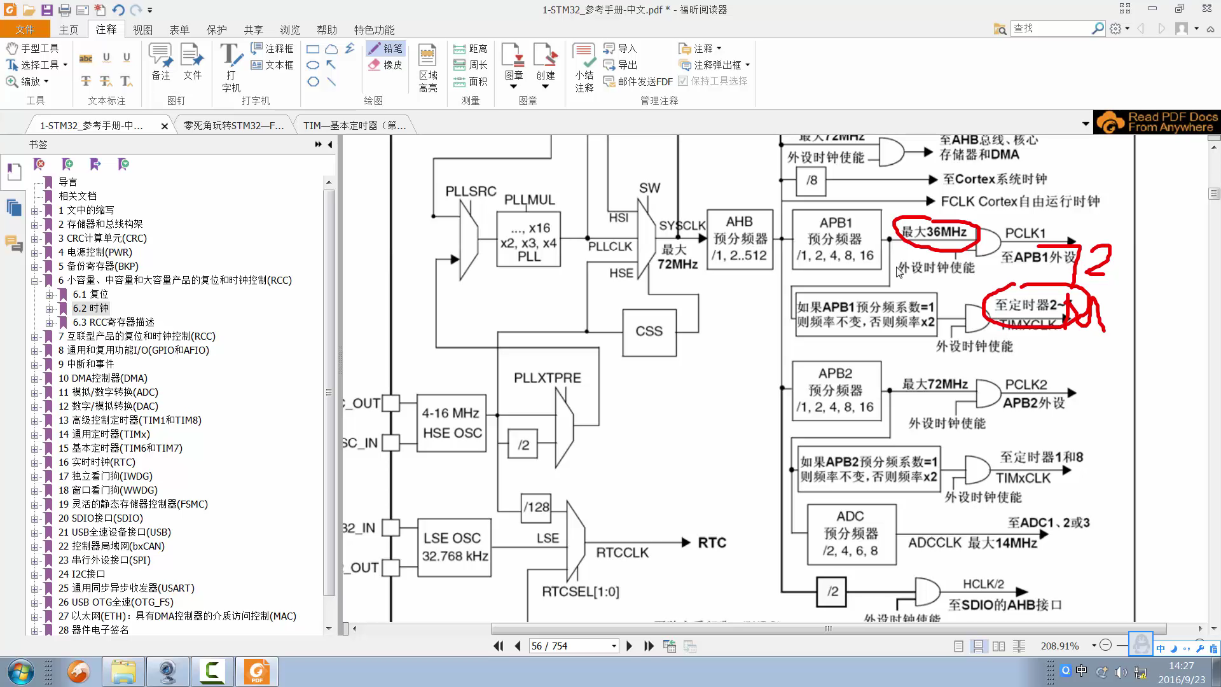
Task: Open the page number dropdown
Action: 614,646
